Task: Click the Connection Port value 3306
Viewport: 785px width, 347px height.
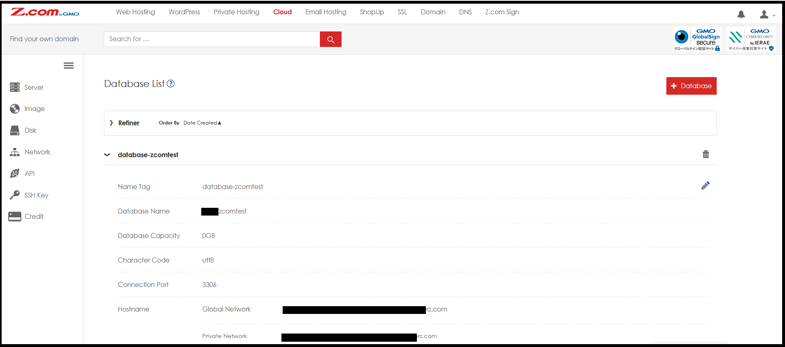Action: [209, 285]
